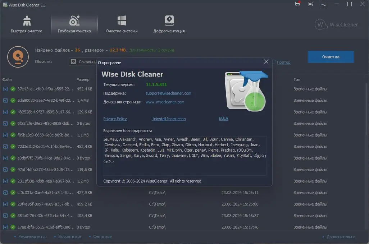
Task: Click the deep scan disk icon
Action: (18, 57)
